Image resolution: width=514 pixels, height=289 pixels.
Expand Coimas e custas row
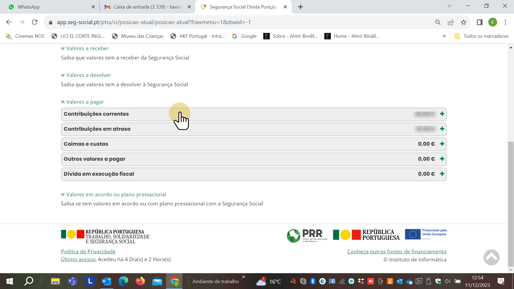tap(442, 144)
